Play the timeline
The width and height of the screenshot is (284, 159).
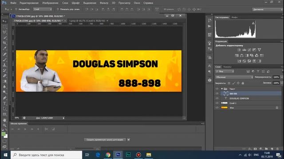click(25, 129)
